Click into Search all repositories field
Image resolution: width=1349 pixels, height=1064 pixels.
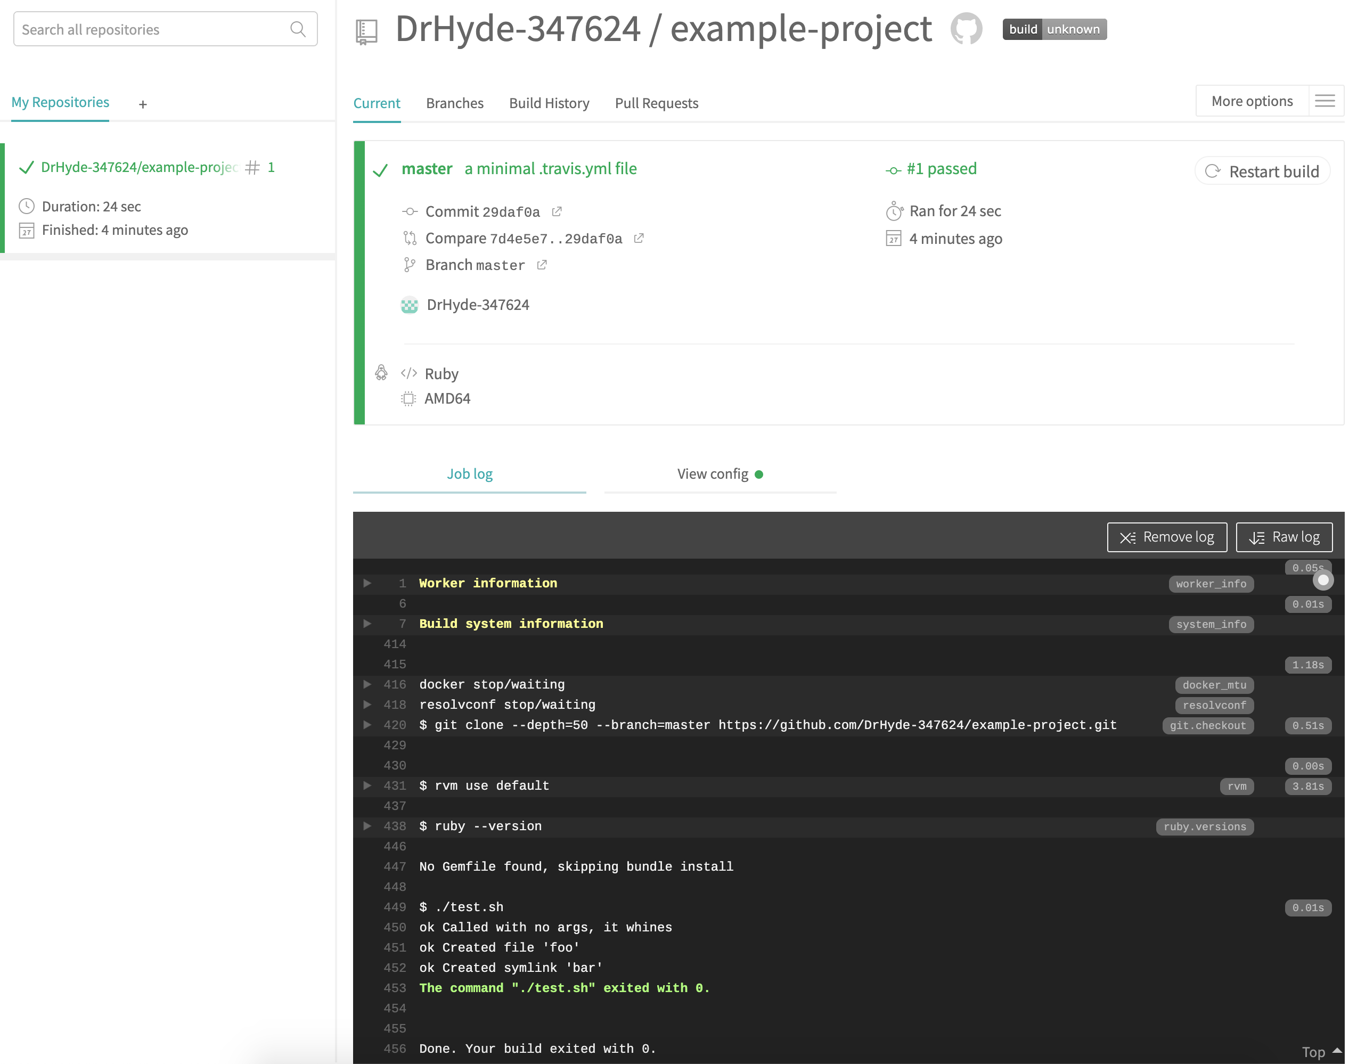pos(150,29)
